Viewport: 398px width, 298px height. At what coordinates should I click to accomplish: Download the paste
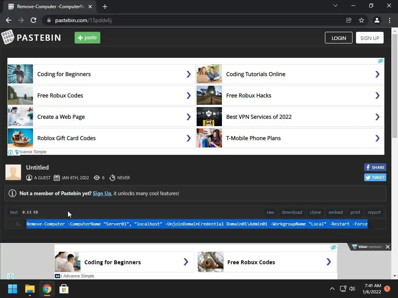(x=292, y=212)
